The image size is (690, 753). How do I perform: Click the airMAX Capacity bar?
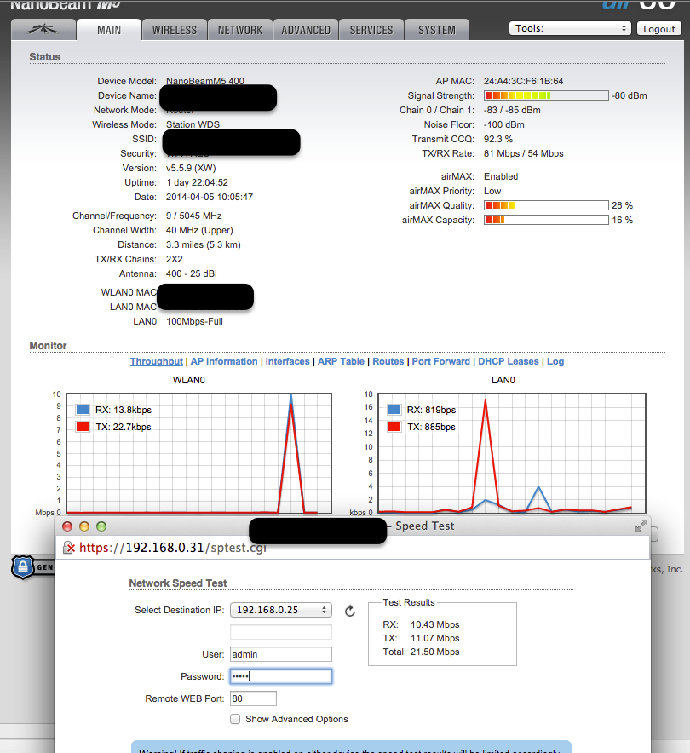[546, 220]
